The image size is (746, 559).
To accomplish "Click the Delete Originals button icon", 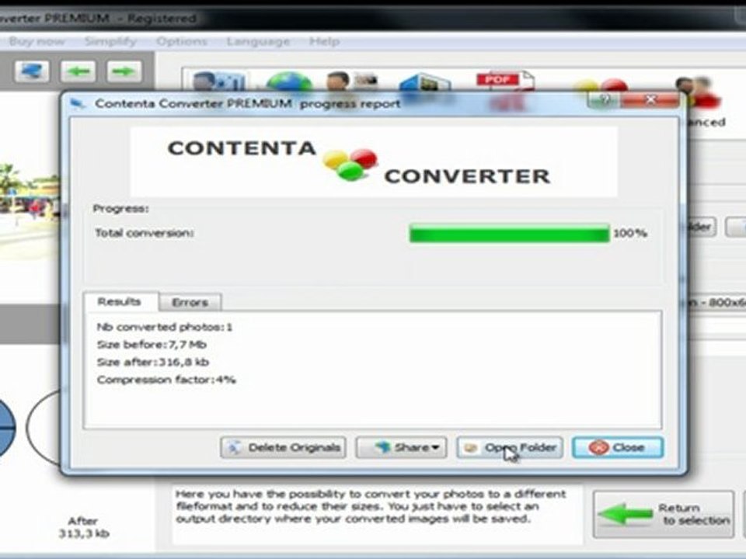I will tap(235, 447).
